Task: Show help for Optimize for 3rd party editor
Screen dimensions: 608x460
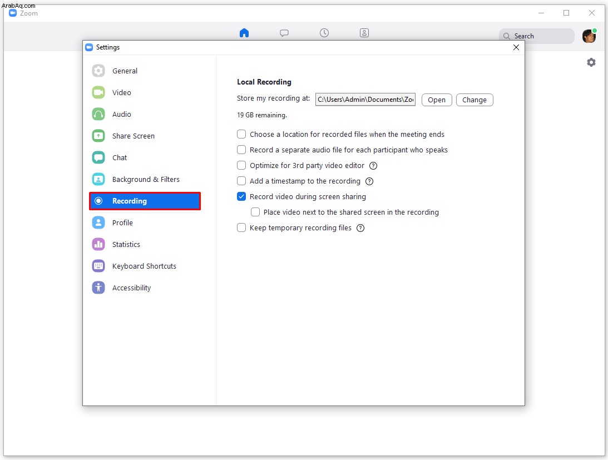Action: [373, 166]
